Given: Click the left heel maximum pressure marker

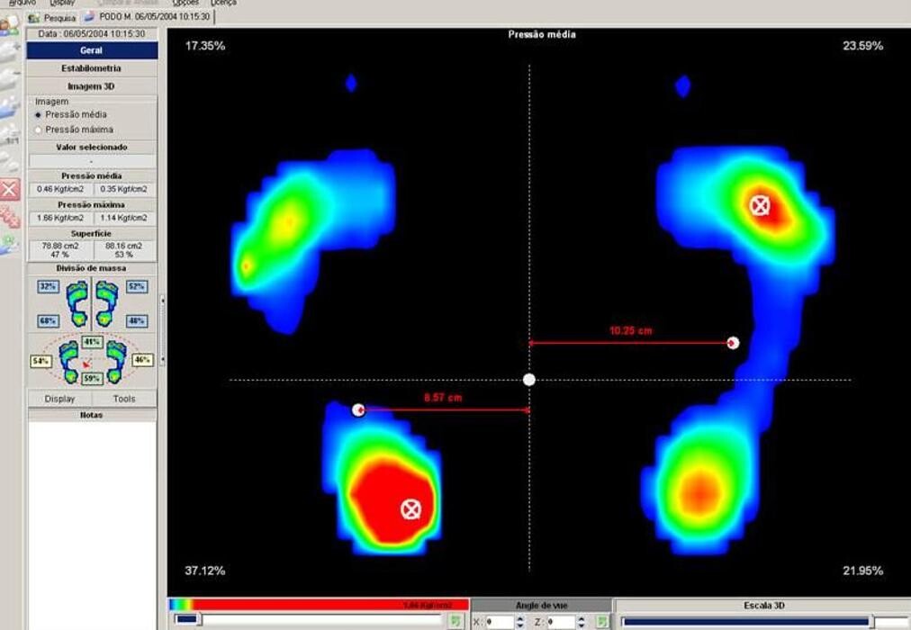Looking at the screenshot, I should 410,509.
